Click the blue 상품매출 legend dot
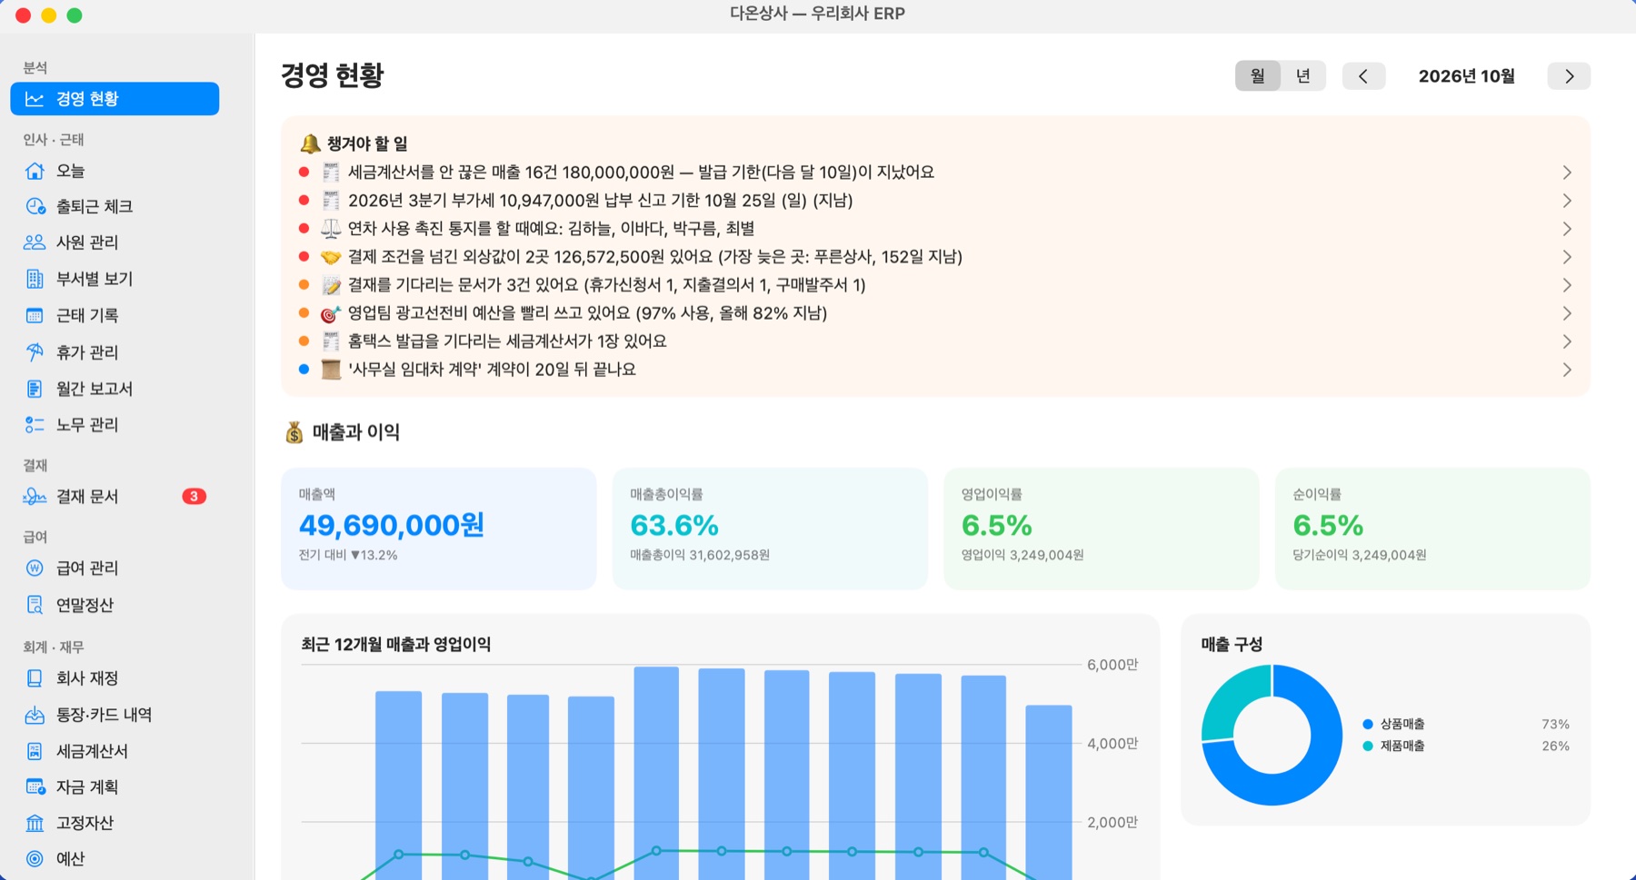This screenshot has height=880, width=1636. (x=1368, y=725)
